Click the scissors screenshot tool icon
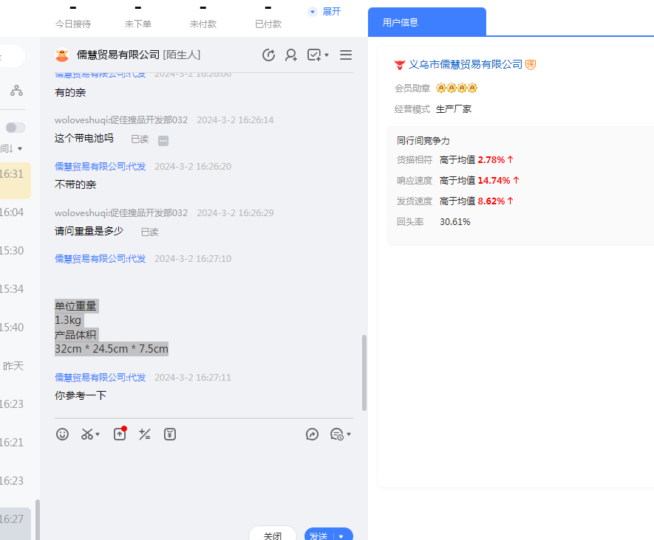654x540 pixels. pos(88,435)
